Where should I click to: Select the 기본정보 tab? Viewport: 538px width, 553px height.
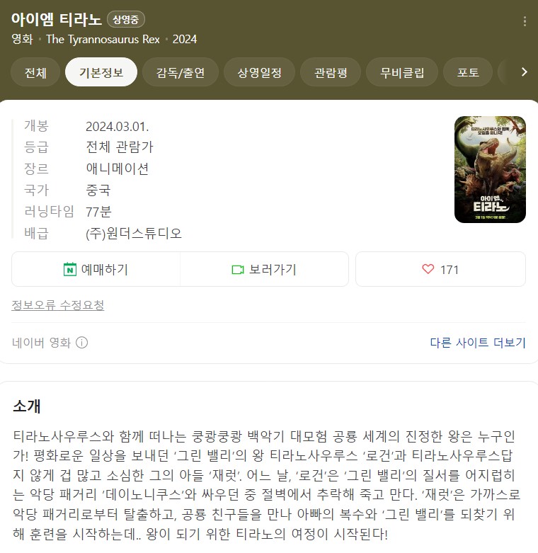101,72
